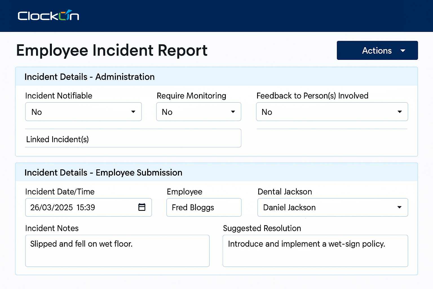This screenshot has height=289, width=433.
Task: Open the calendar picker icon in Incident Date/Time
Action: pos(142,207)
